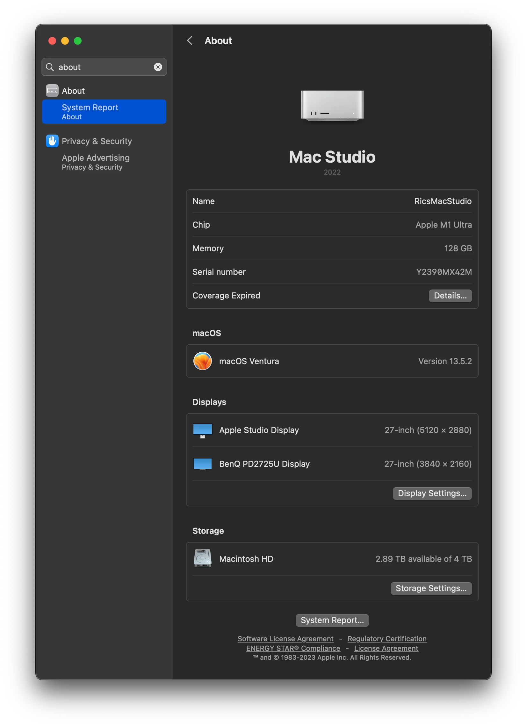Click the computer name RicsMacStudio
This screenshot has width=527, height=727.
click(x=443, y=201)
